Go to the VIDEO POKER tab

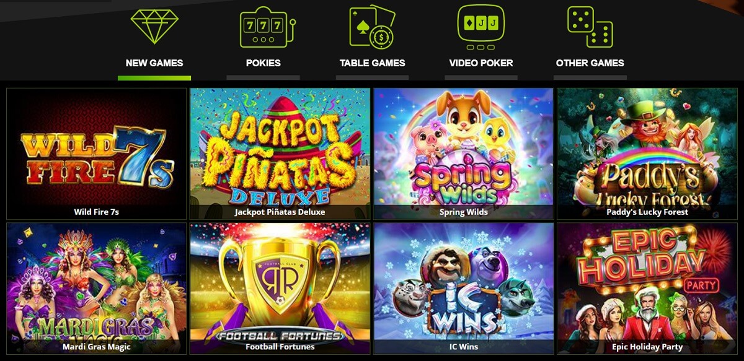[x=481, y=63]
